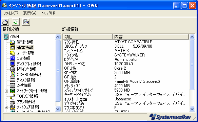This screenshot has width=198, height=122.
Task: Select ユーザ情報 in the tree
Action: pyautogui.click(x=25, y=53)
